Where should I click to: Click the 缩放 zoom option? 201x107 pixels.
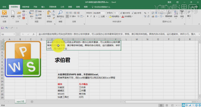click(x=39, y=18)
